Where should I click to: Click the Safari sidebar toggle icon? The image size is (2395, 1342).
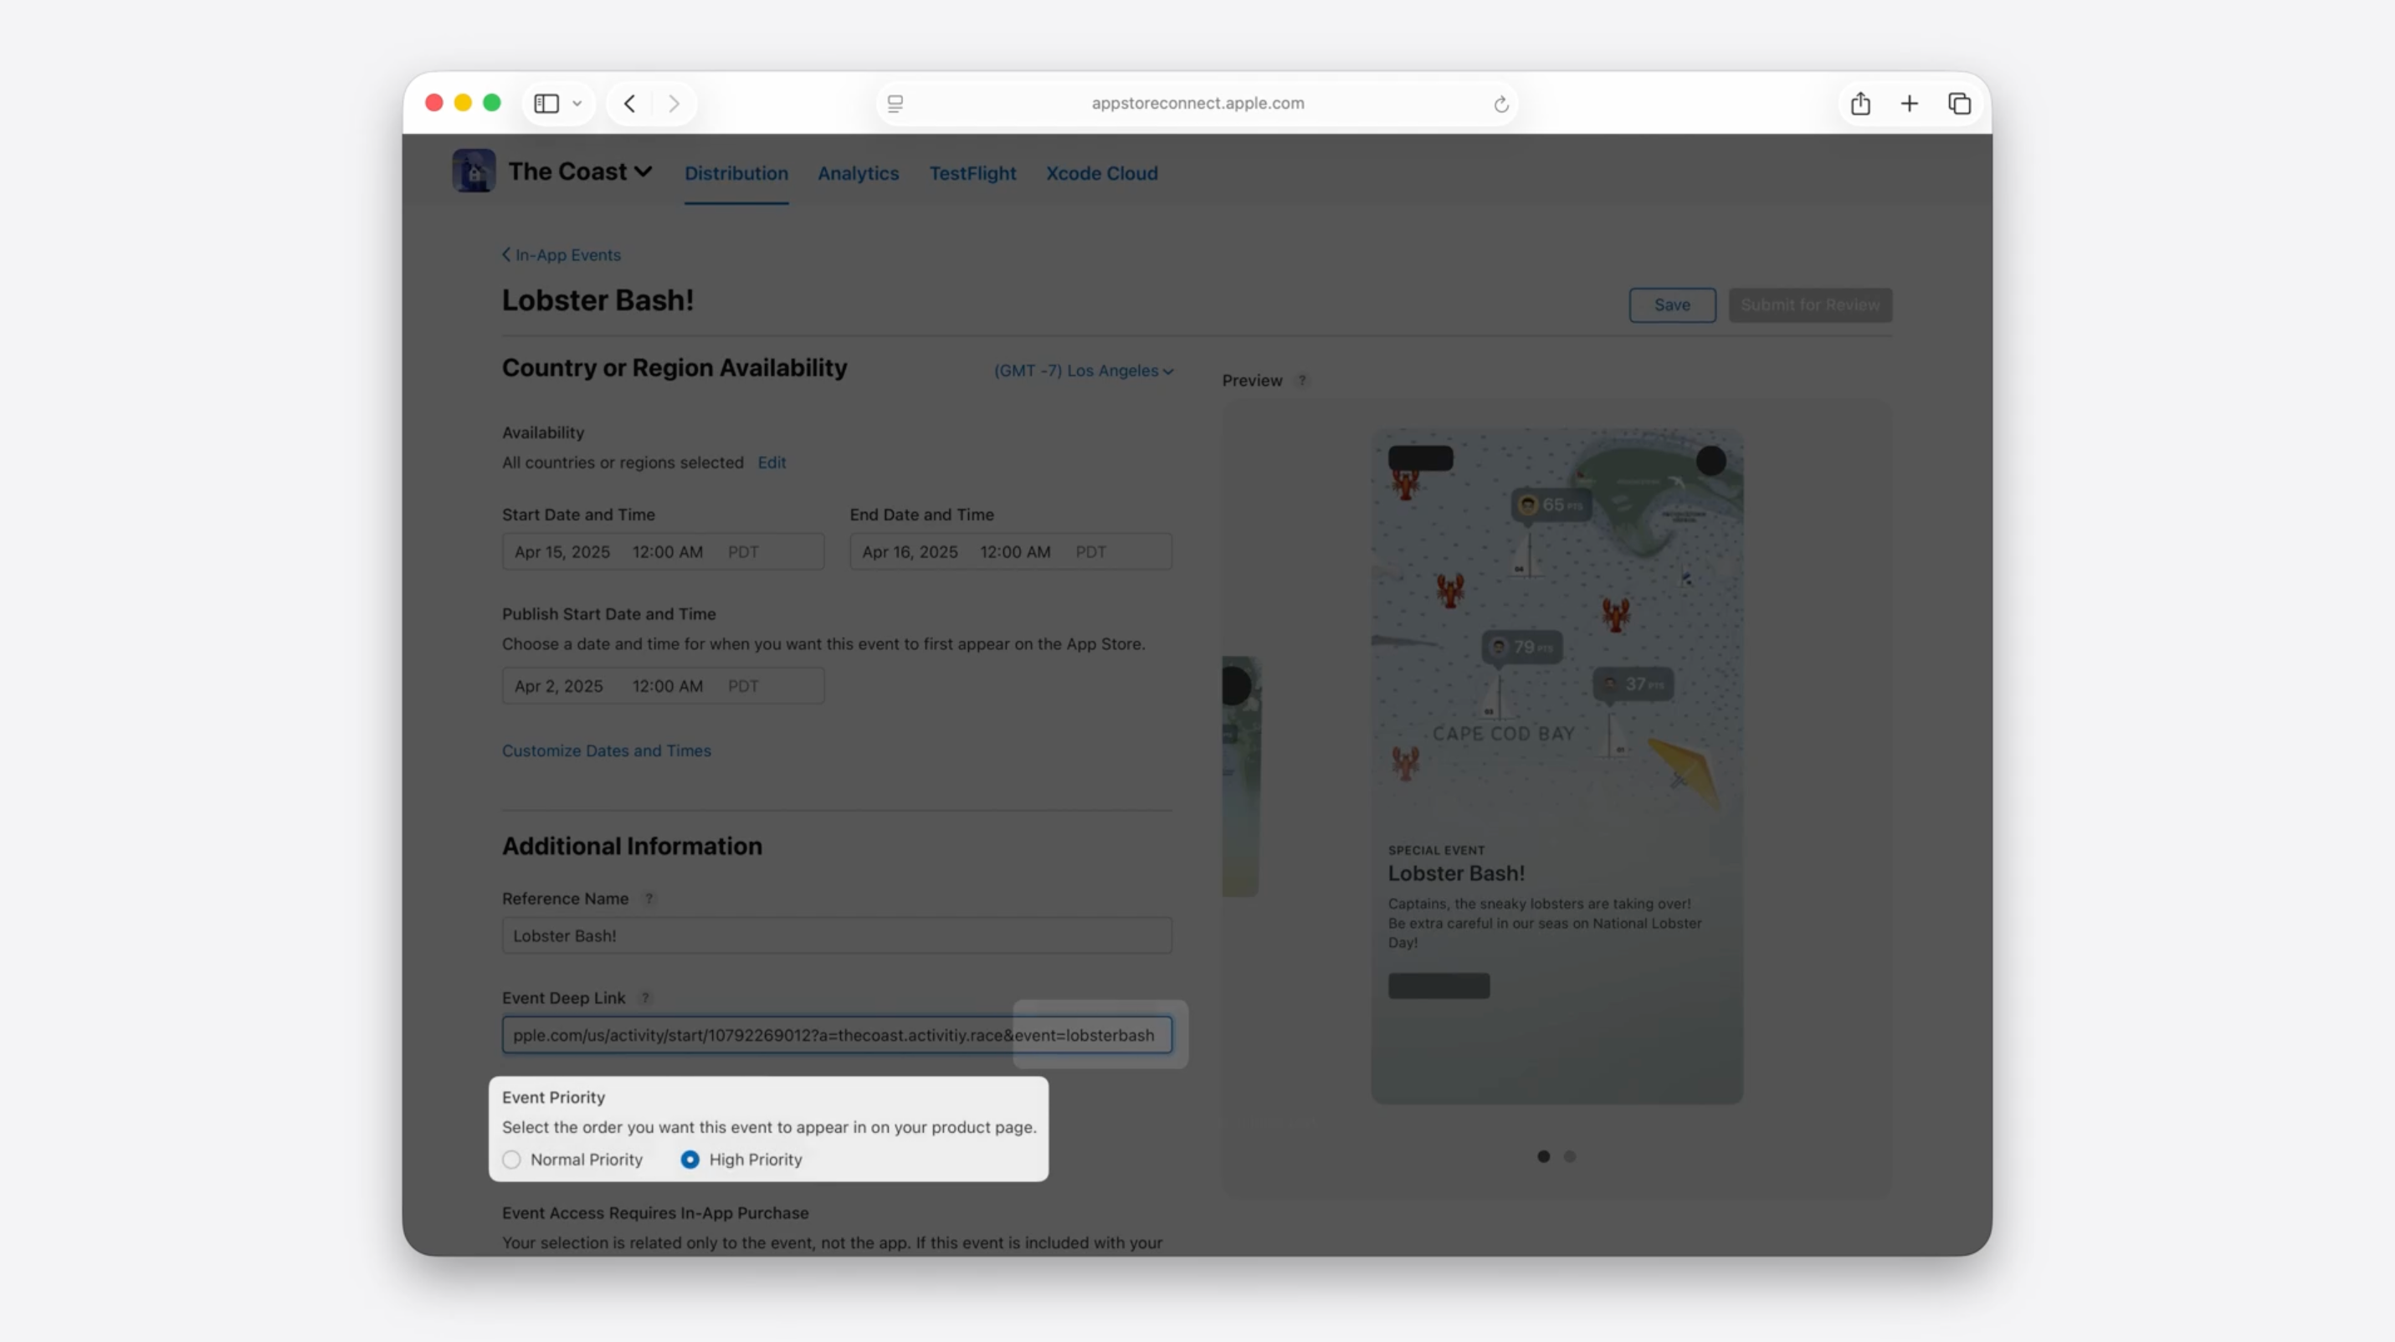pos(546,103)
